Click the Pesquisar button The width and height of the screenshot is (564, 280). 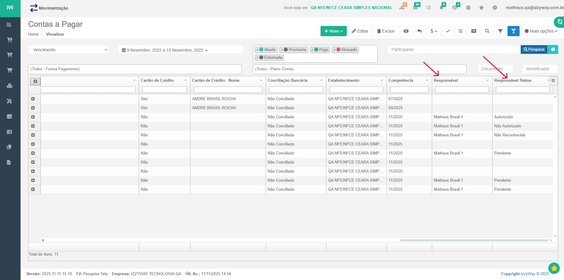tap(534, 49)
